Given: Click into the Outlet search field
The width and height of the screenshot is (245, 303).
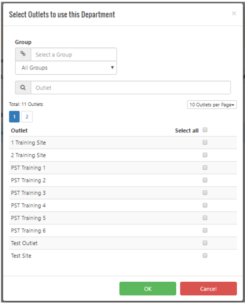Looking at the screenshot, I should click(x=131, y=88).
